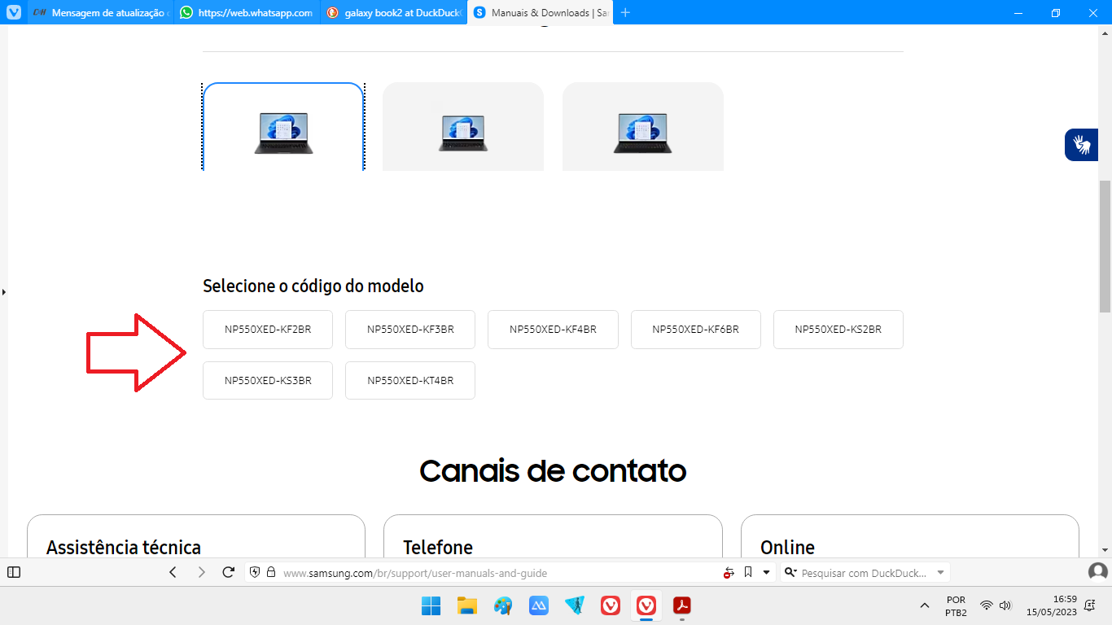Switch to the galaxy book2 DuckDuckGo tab
The width and height of the screenshot is (1112, 625).
[x=394, y=13]
